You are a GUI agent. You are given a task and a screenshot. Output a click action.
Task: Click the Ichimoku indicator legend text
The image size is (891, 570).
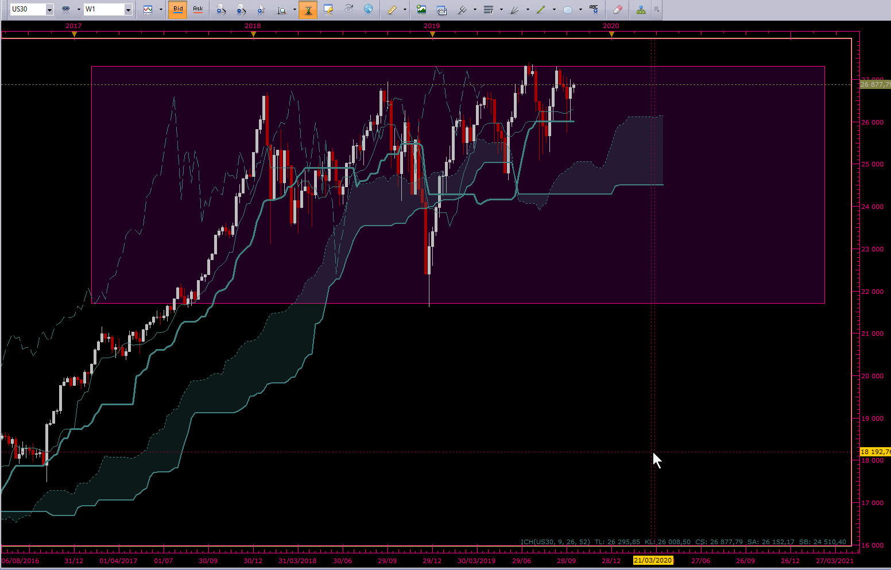pyautogui.click(x=683, y=542)
